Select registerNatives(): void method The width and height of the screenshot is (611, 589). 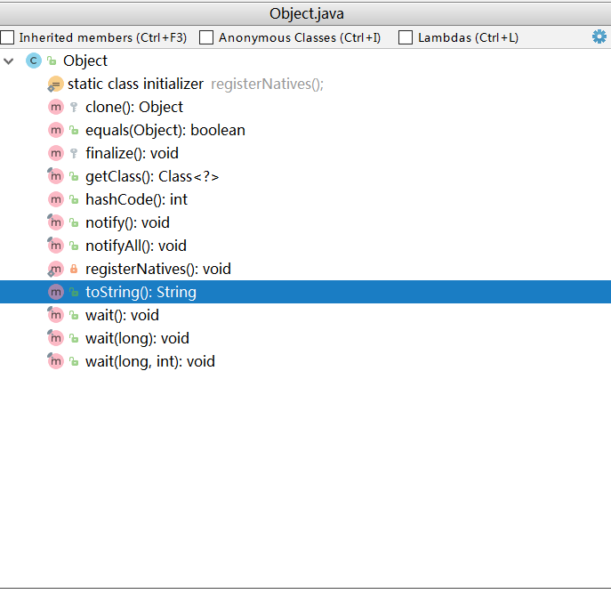[306, 269]
